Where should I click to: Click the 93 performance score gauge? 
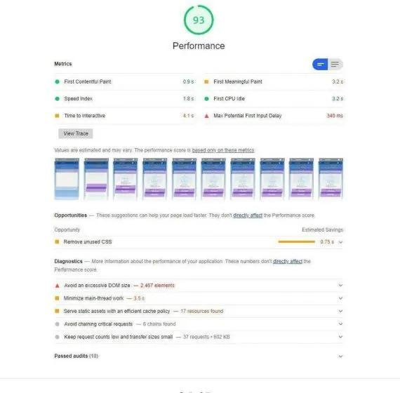[x=199, y=20]
